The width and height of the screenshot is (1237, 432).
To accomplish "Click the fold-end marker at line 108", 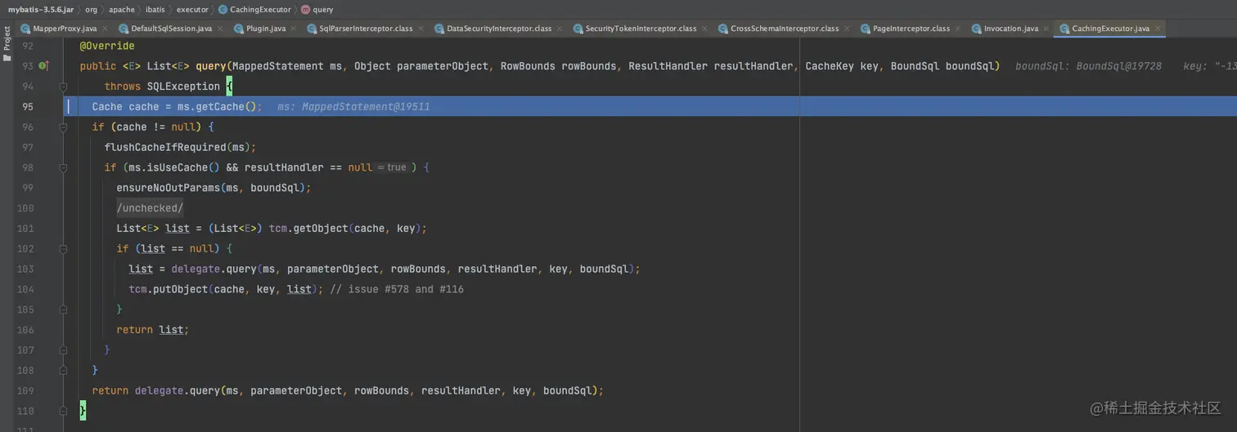I will 63,370.
